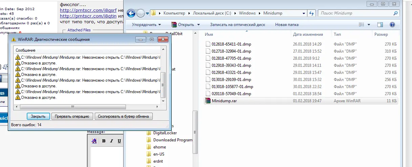Viewport: 412px width, 167px height.
Task: Open prntscr.com/i8qsrf link in browser
Action: click(x=88, y=10)
